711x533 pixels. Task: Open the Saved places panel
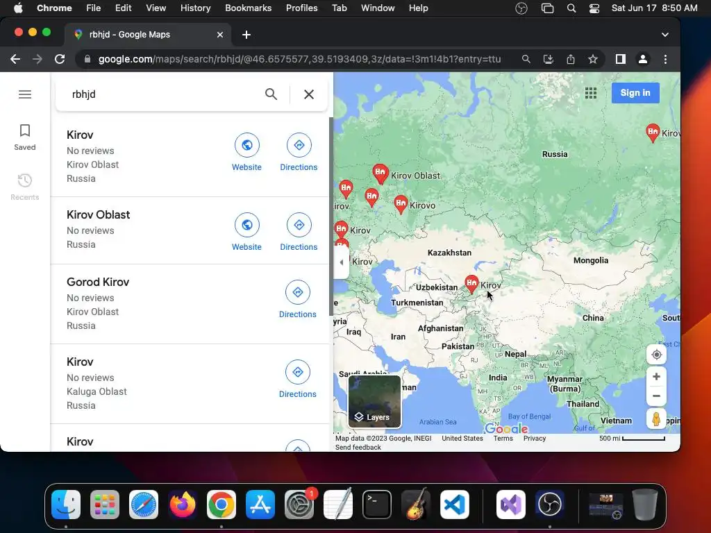pos(25,137)
